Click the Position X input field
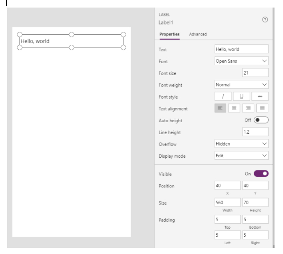This screenshot has width=283, height=254. [227, 186]
